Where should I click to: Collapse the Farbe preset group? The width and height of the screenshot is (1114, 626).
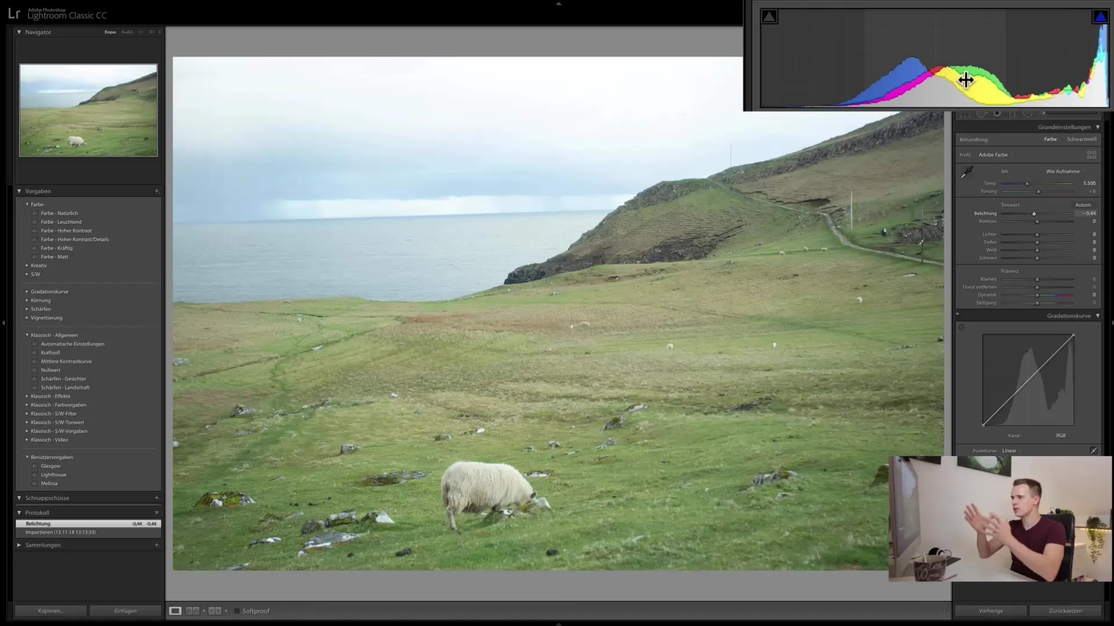click(x=27, y=204)
